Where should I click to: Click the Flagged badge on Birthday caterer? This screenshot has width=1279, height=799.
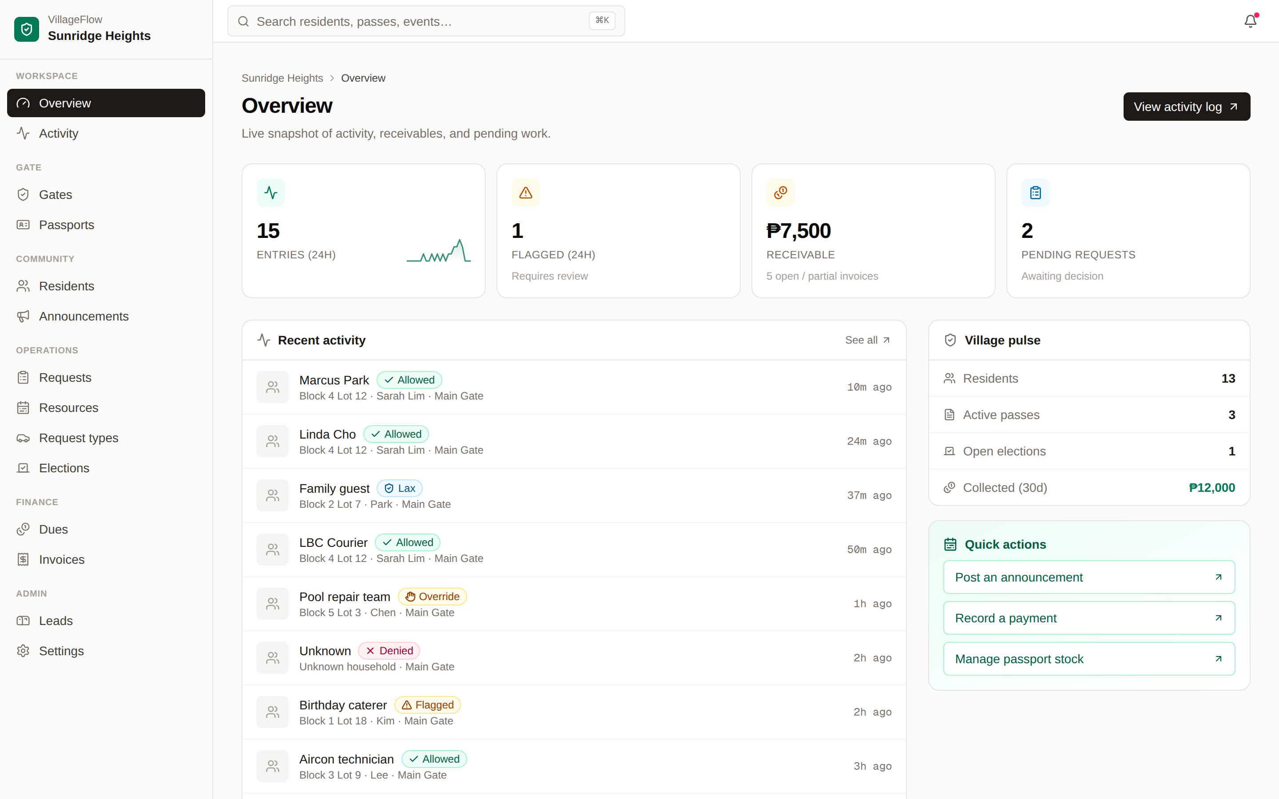(427, 705)
